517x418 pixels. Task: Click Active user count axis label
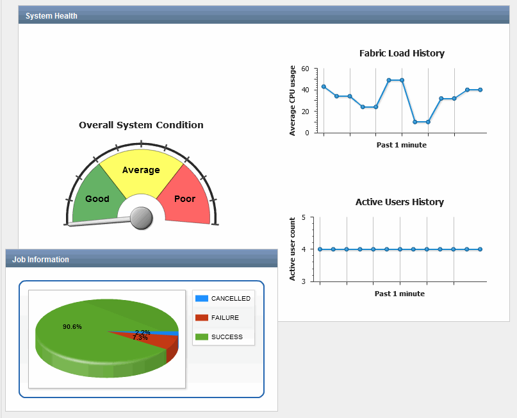pos(292,249)
